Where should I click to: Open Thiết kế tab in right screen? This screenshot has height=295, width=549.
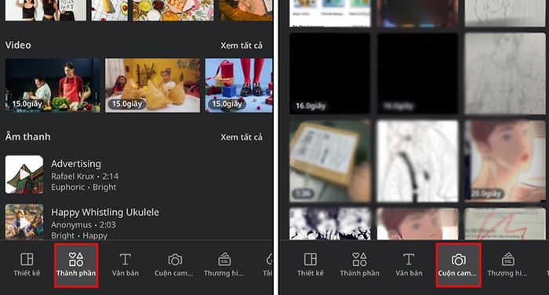click(311, 265)
